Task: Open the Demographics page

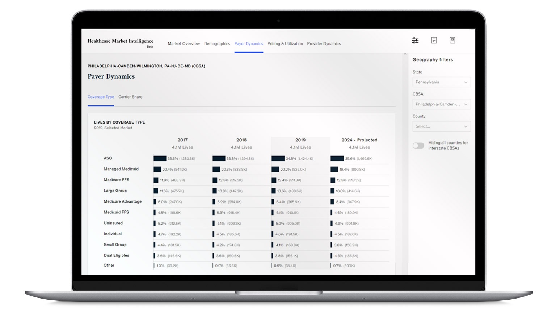Action: [217, 43]
